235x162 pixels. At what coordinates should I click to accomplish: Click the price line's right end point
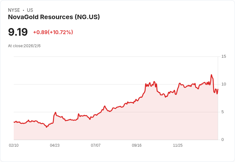click(x=218, y=89)
